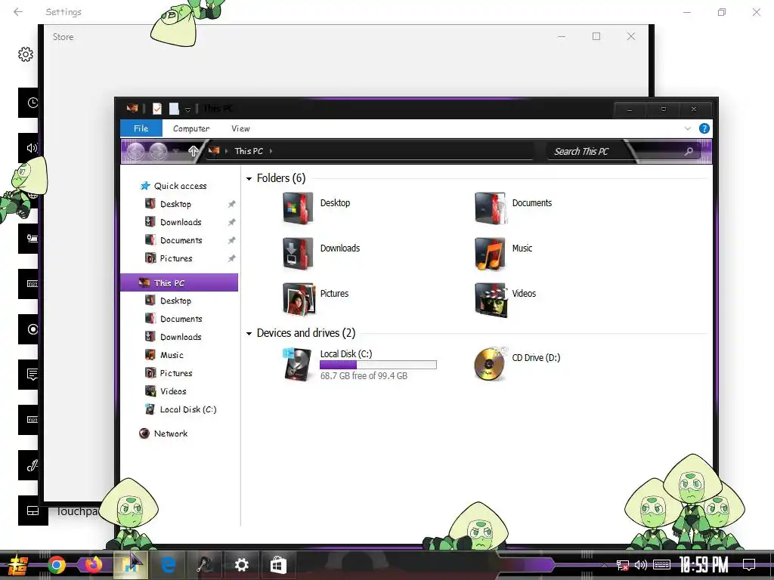Click File Explorer taskbar button

[131, 565]
